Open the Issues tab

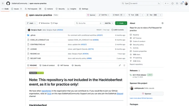click(x=16, y=9)
